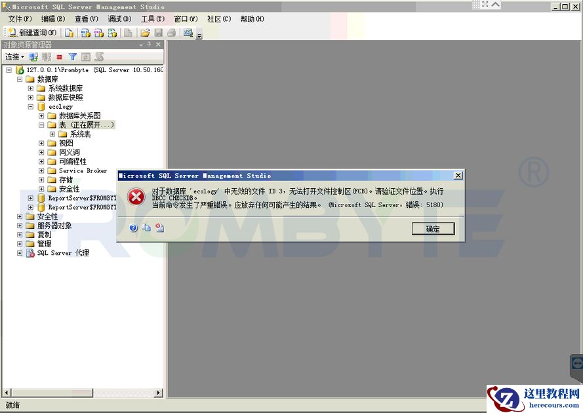Screen dimensions: 583x413
Task: Close the error dialog with its X button
Action: pos(458,176)
